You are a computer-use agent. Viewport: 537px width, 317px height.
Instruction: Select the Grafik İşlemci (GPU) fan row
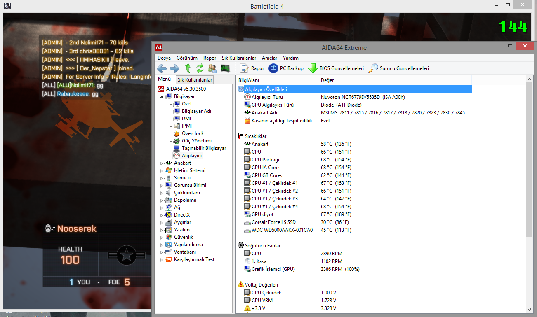coord(355,269)
